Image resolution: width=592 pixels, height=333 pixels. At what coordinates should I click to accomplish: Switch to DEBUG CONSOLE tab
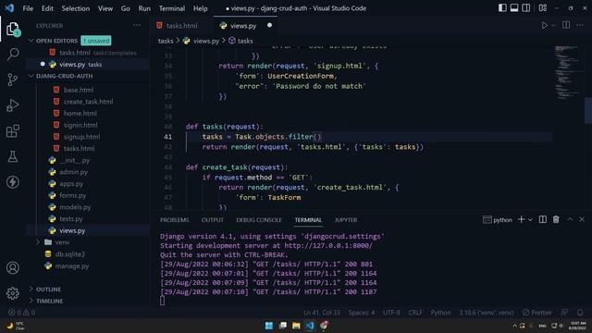[x=259, y=220]
